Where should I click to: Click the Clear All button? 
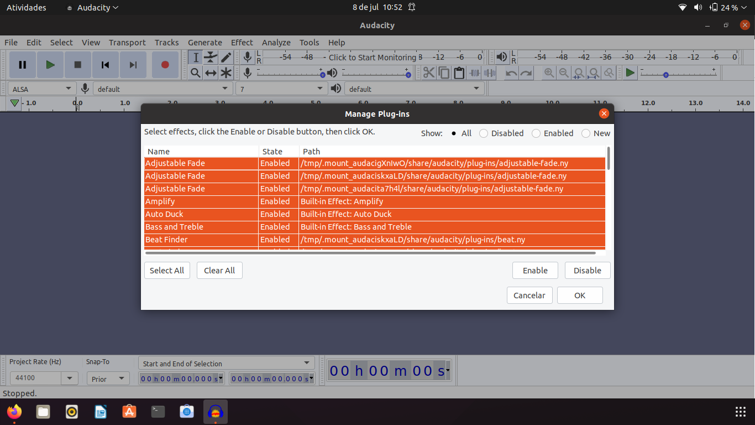click(219, 270)
